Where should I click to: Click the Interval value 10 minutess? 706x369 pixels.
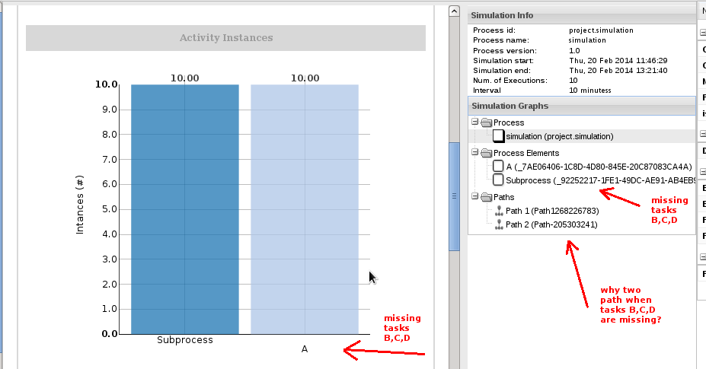pyautogui.click(x=589, y=91)
